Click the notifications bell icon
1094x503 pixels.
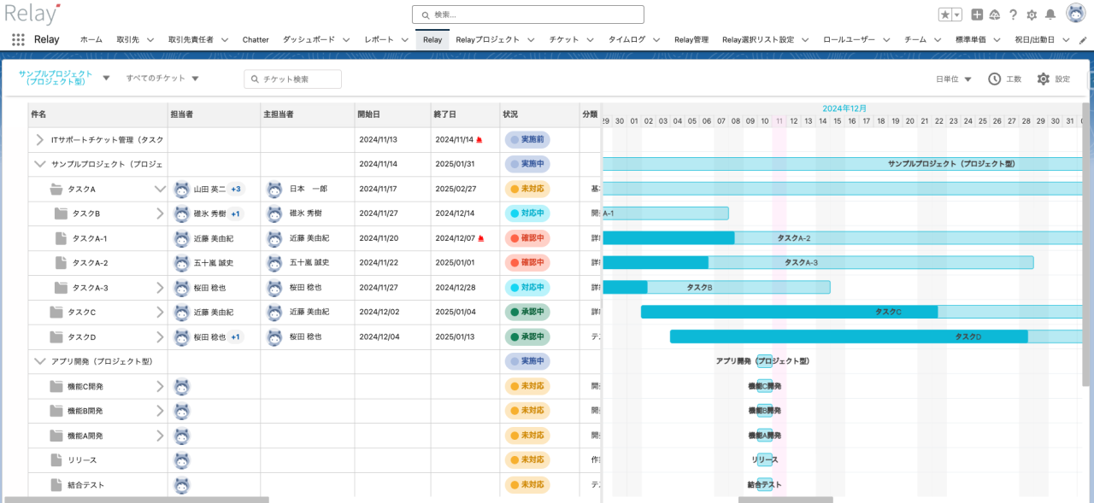click(x=1050, y=15)
